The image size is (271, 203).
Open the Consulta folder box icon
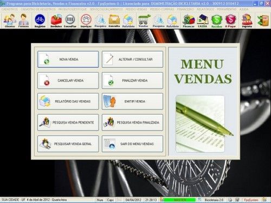coord(114,21)
